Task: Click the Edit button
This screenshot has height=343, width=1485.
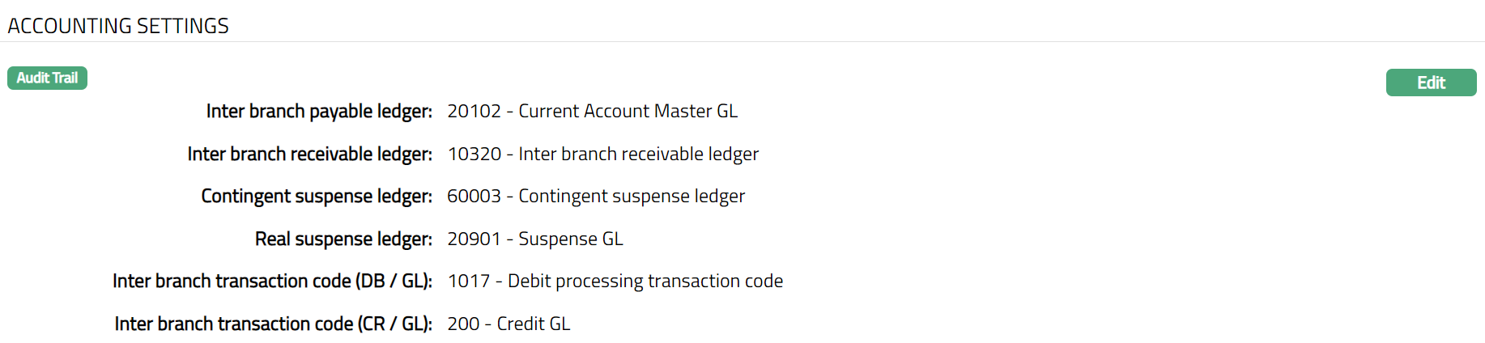Action: [x=1431, y=83]
